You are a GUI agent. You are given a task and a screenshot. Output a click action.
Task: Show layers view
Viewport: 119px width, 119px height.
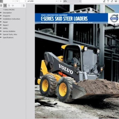13,6
